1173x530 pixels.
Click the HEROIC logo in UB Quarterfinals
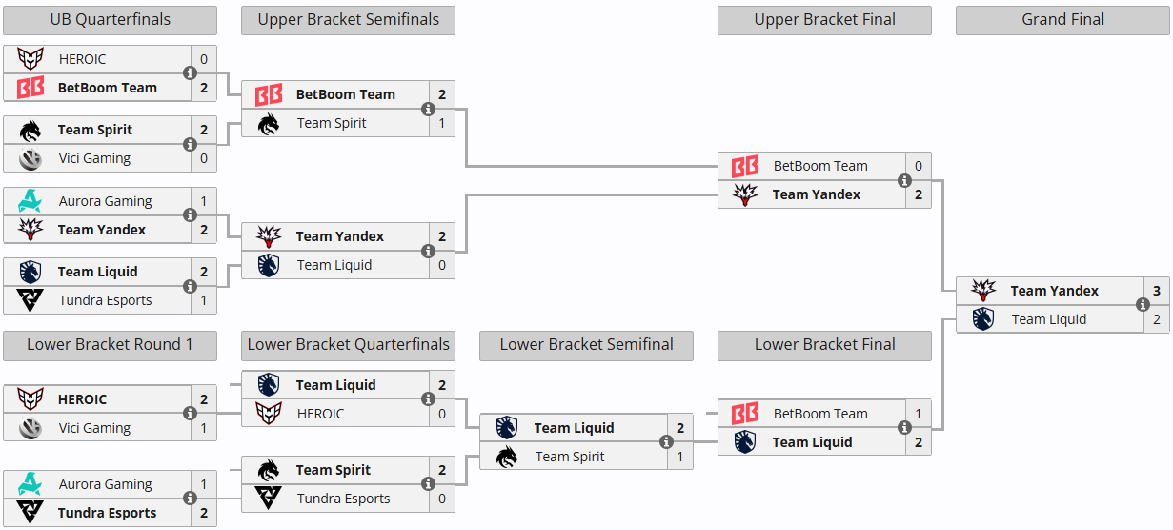pyautogui.click(x=30, y=59)
